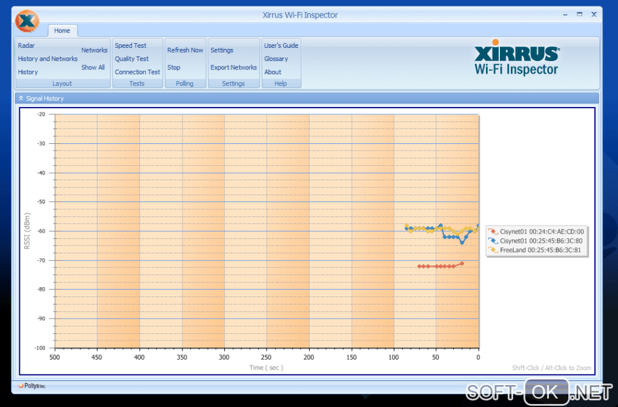Click the Signal History panel header

coord(307,99)
